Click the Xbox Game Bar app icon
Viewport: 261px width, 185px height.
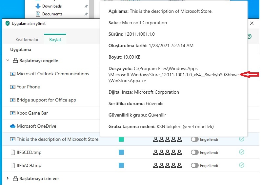pyautogui.click(x=13, y=113)
